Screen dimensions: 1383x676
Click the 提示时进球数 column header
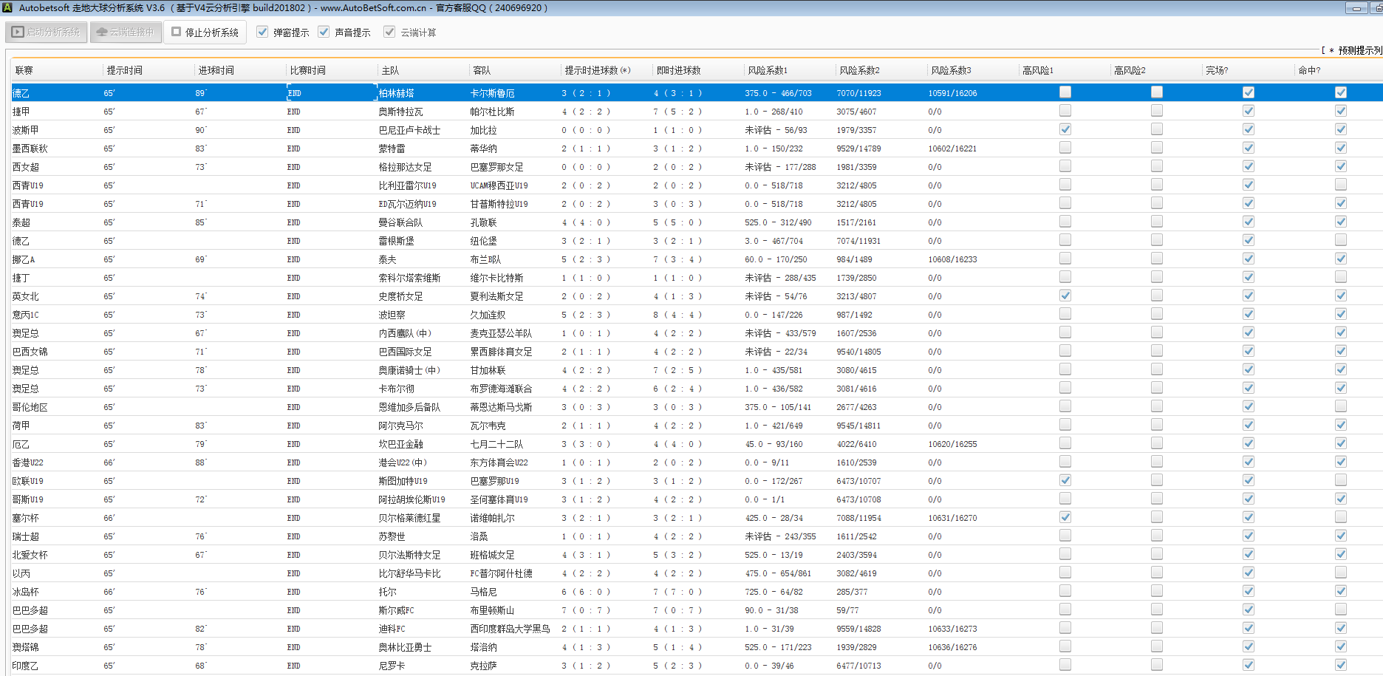(x=597, y=70)
